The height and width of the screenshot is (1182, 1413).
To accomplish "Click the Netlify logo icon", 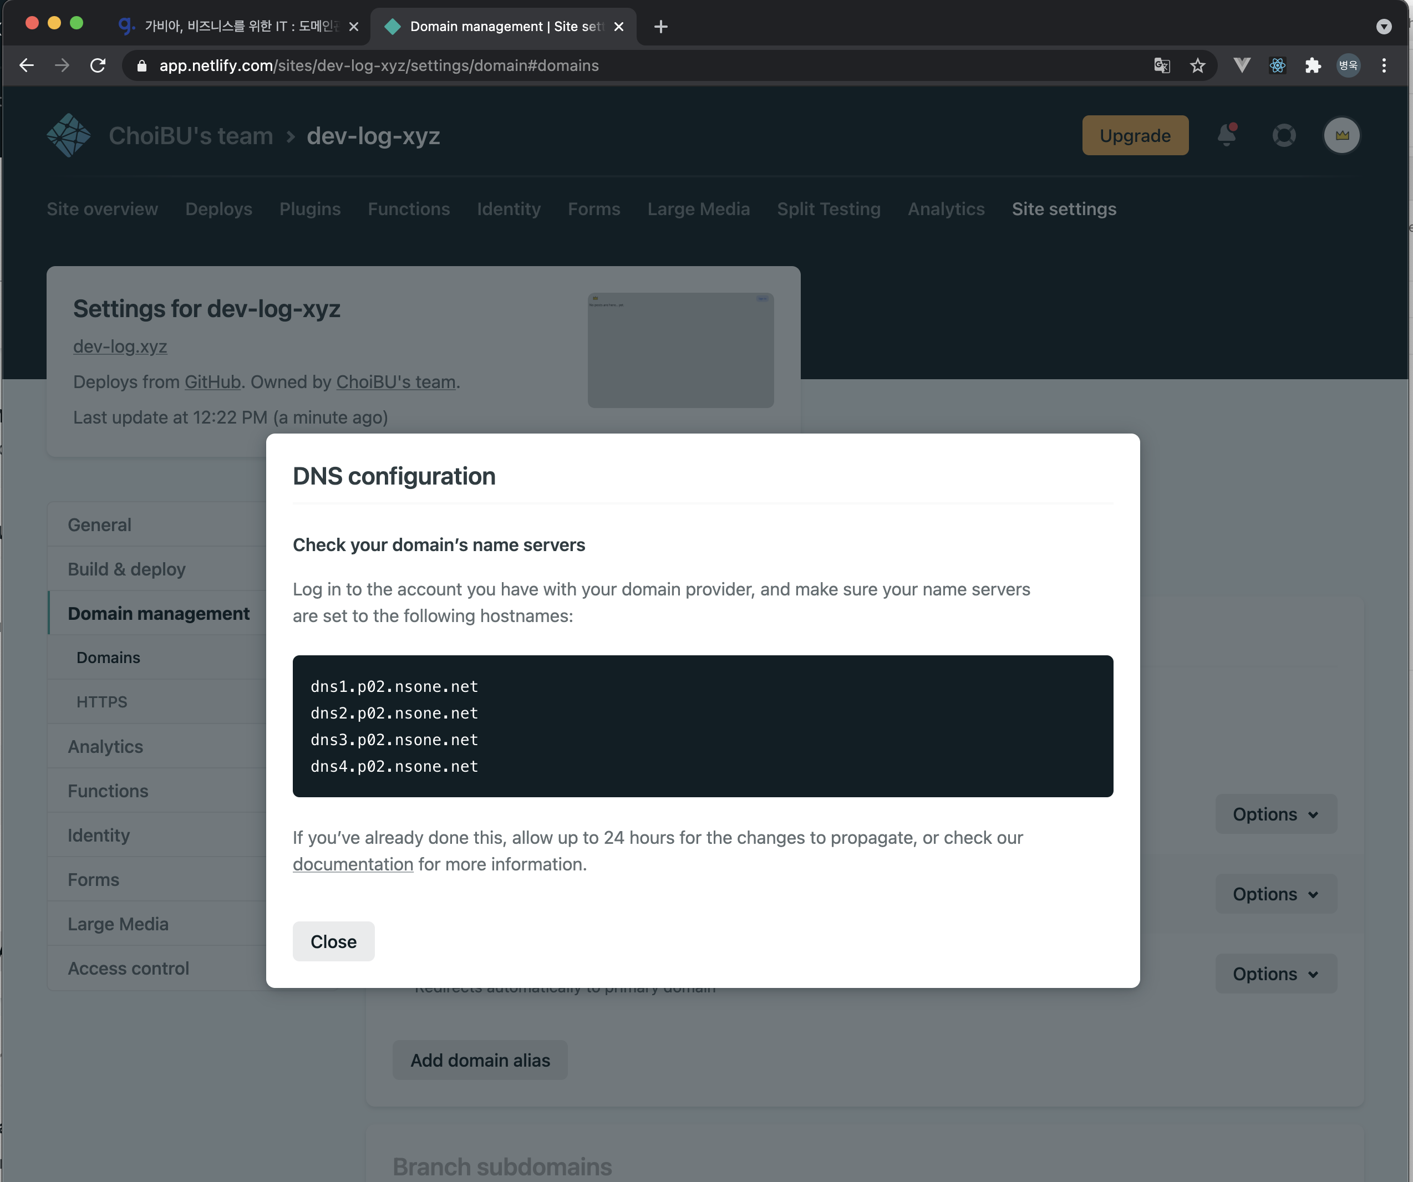I will 69,136.
